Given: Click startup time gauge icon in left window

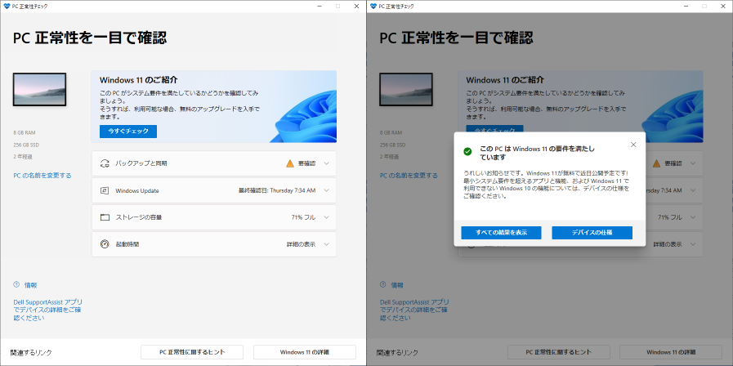Looking at the screenshot, I should [x=105, y=244].
